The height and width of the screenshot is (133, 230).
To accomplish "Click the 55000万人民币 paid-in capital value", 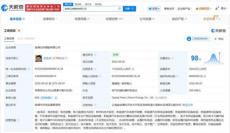I will (x=198, y=69).
